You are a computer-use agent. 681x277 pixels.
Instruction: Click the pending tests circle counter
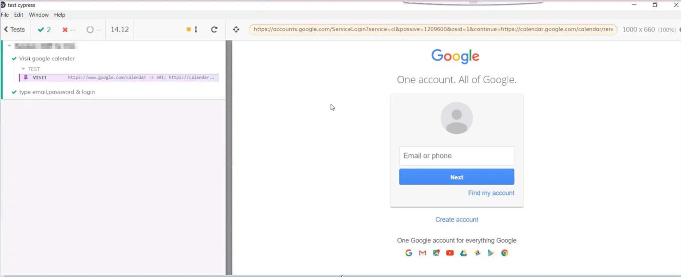pyautogui.click(x=93, y=30)
